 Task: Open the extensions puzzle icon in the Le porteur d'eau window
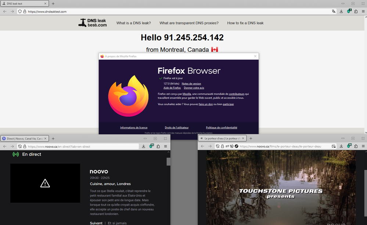356,146
